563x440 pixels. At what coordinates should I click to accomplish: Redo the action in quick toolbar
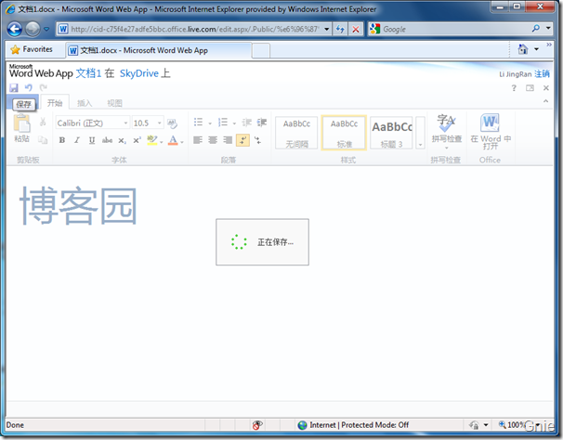(43, 87)
